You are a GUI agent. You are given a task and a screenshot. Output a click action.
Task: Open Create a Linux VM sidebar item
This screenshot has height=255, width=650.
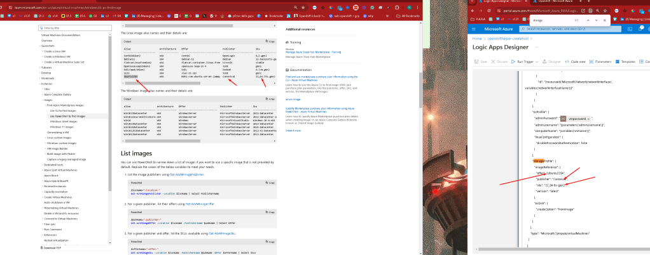tap(54, 51)
